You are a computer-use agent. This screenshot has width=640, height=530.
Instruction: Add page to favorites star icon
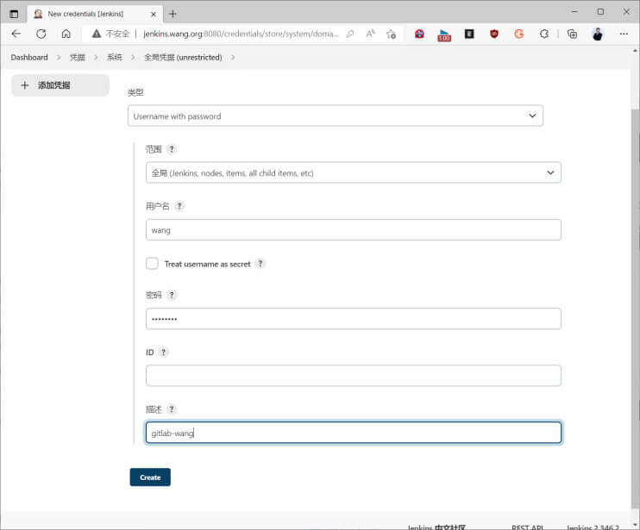[x=391, y=34]
